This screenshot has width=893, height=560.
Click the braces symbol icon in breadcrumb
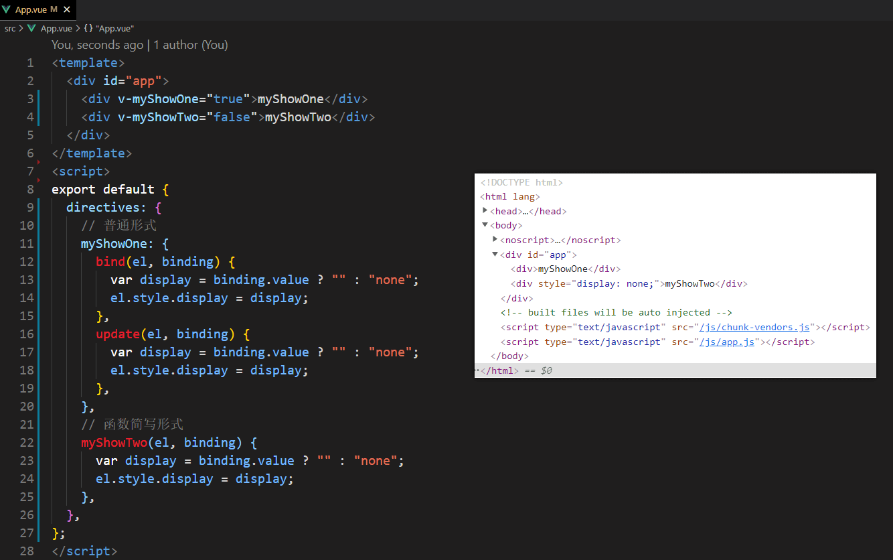click(88, 29)
